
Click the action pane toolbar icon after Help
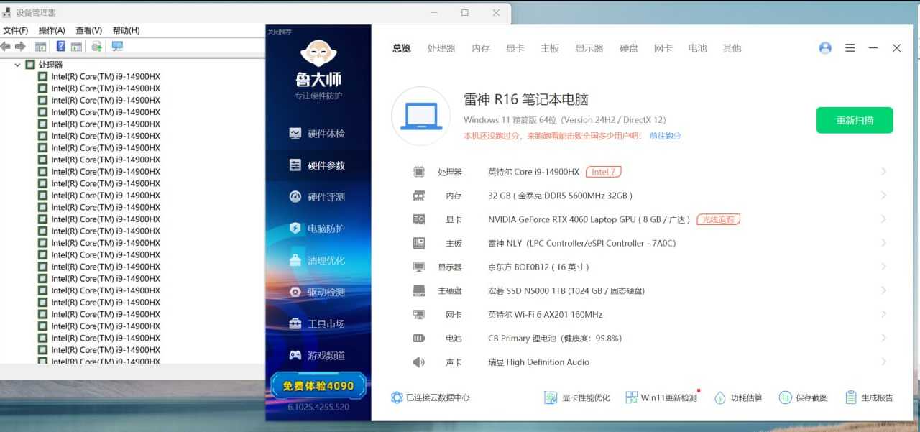[76, 47]
